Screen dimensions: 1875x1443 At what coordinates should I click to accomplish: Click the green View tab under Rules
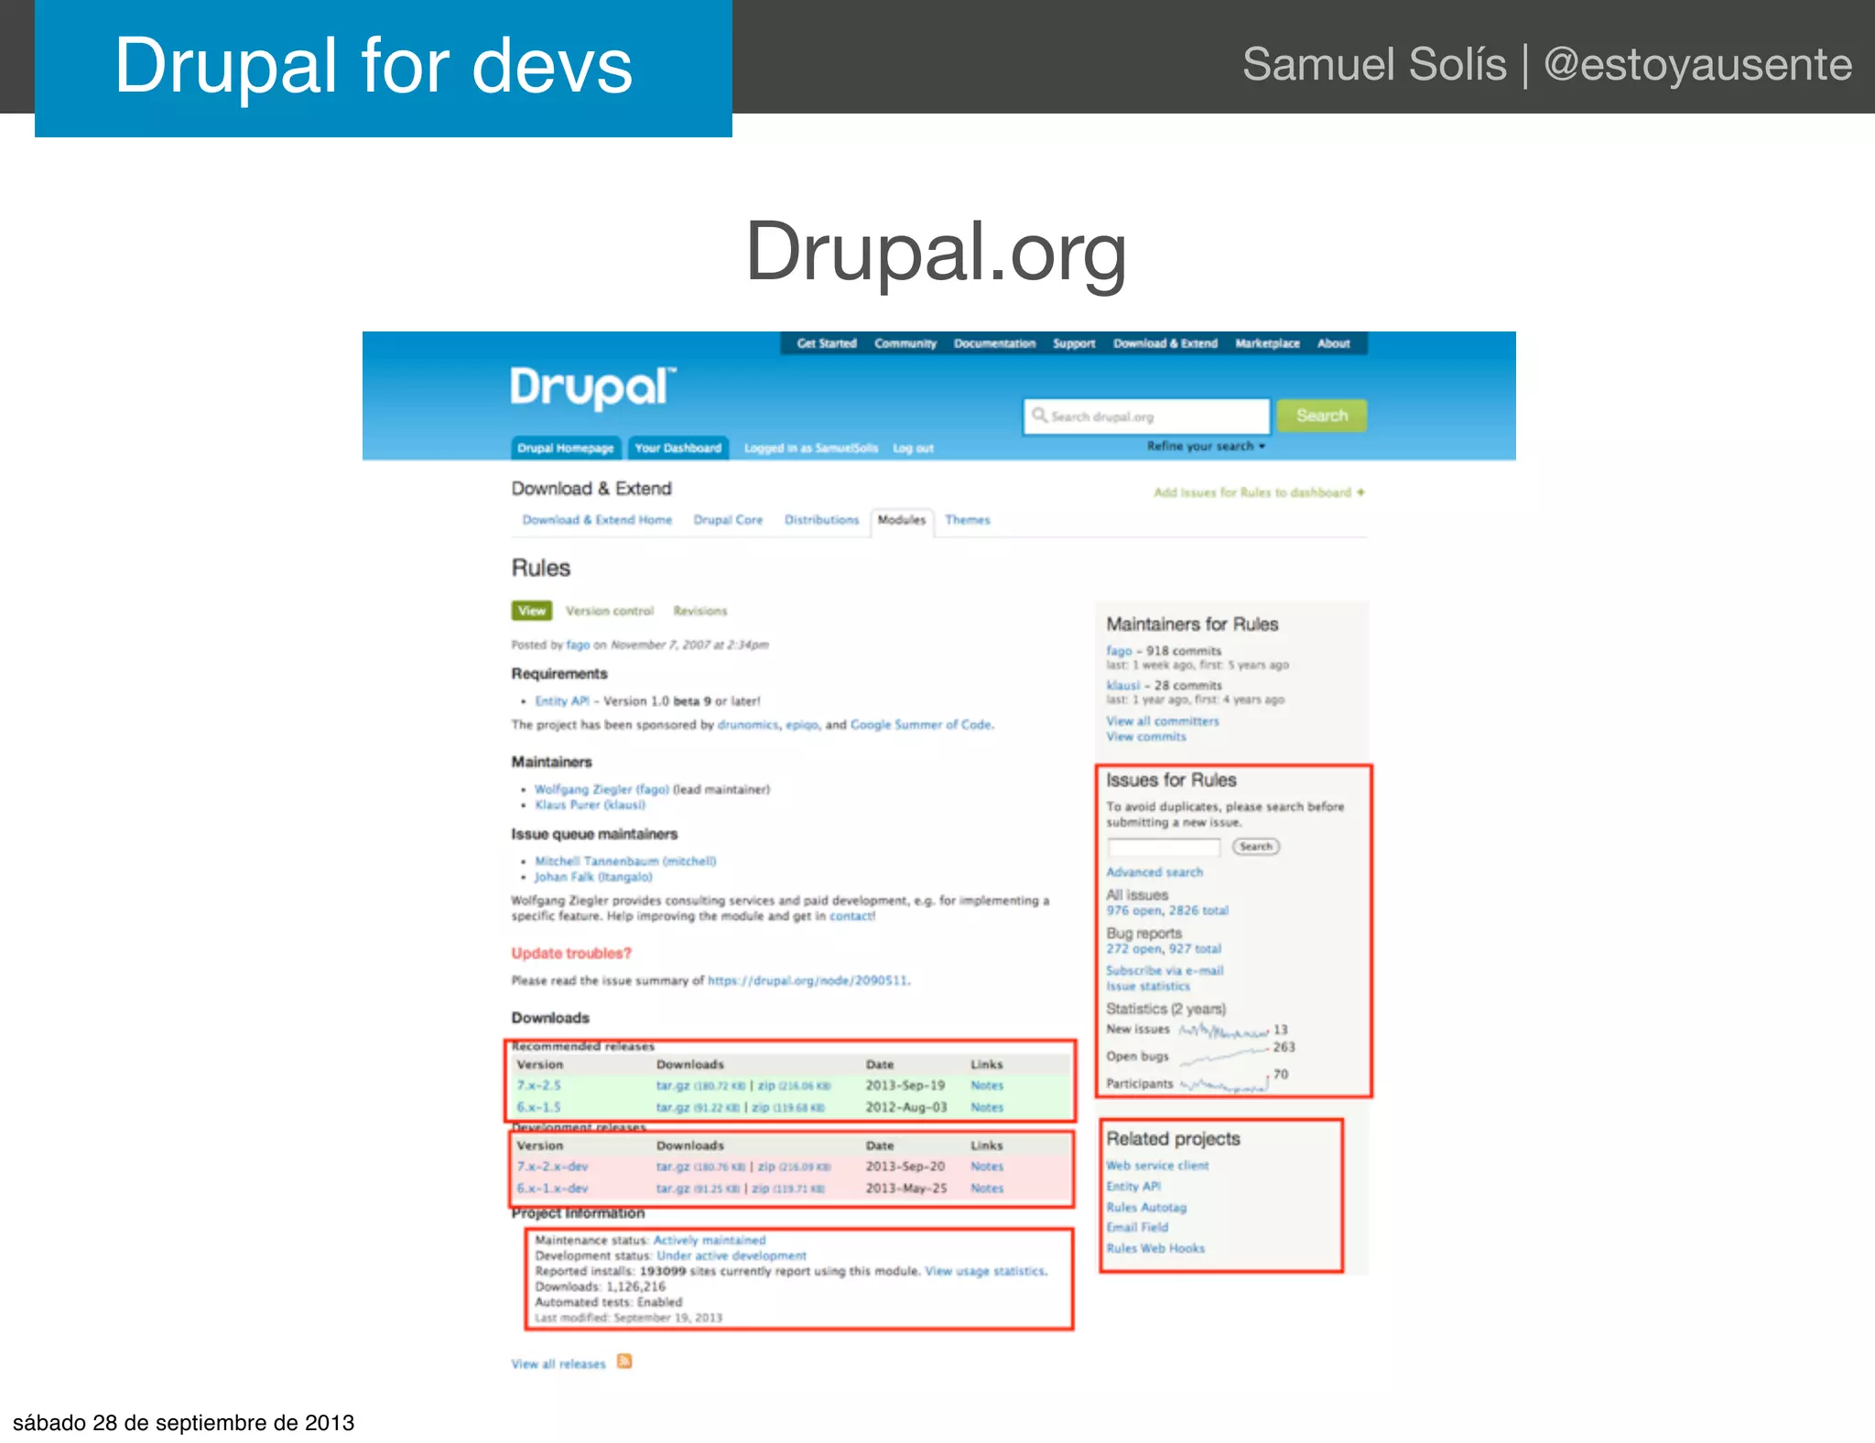(x=532, y=611)
